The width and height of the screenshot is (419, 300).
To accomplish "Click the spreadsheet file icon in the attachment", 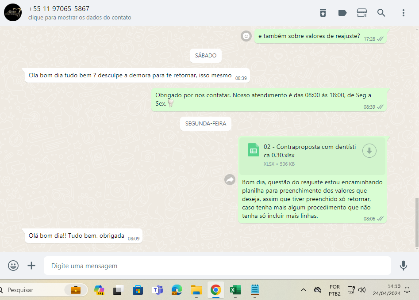I will [x=253, y=150].
